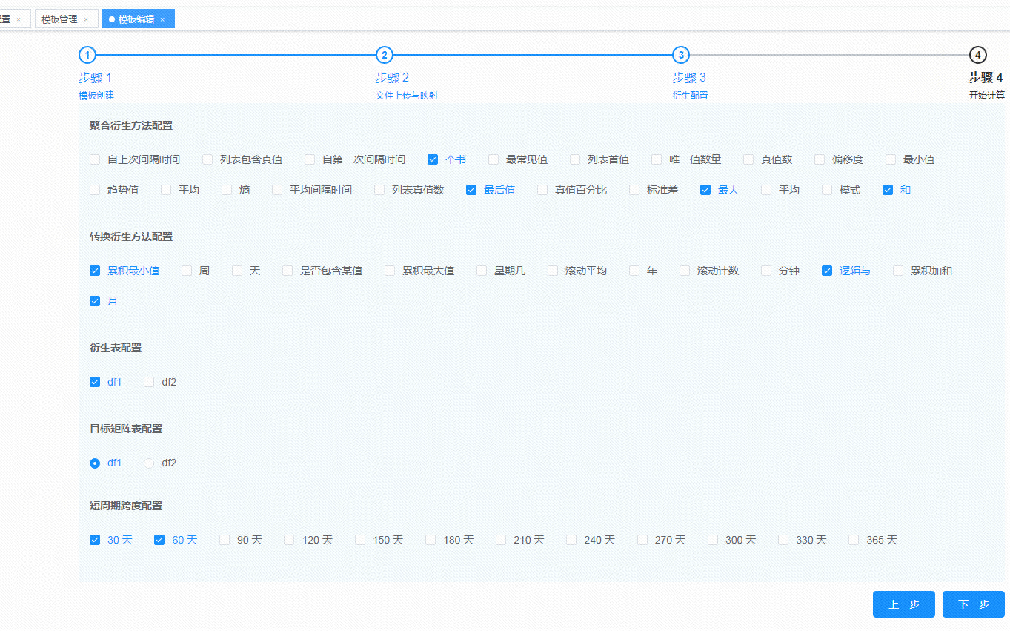Screen dimensions: 1010x631
Task: Uncheck the 个书 checkbox
Action: tap(433, 159)
